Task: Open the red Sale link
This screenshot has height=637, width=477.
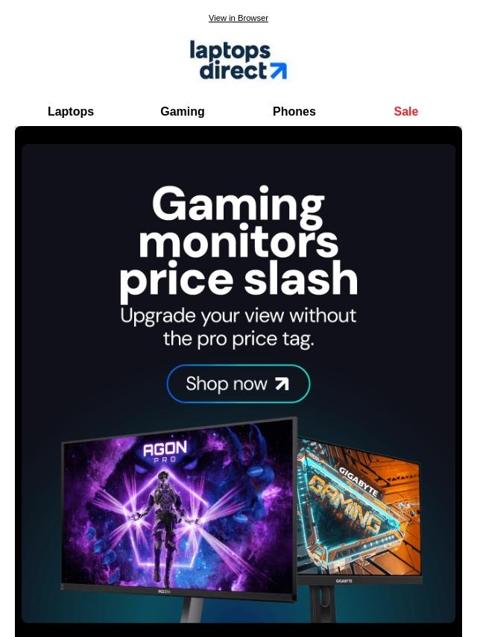Action: pos(406,111)
